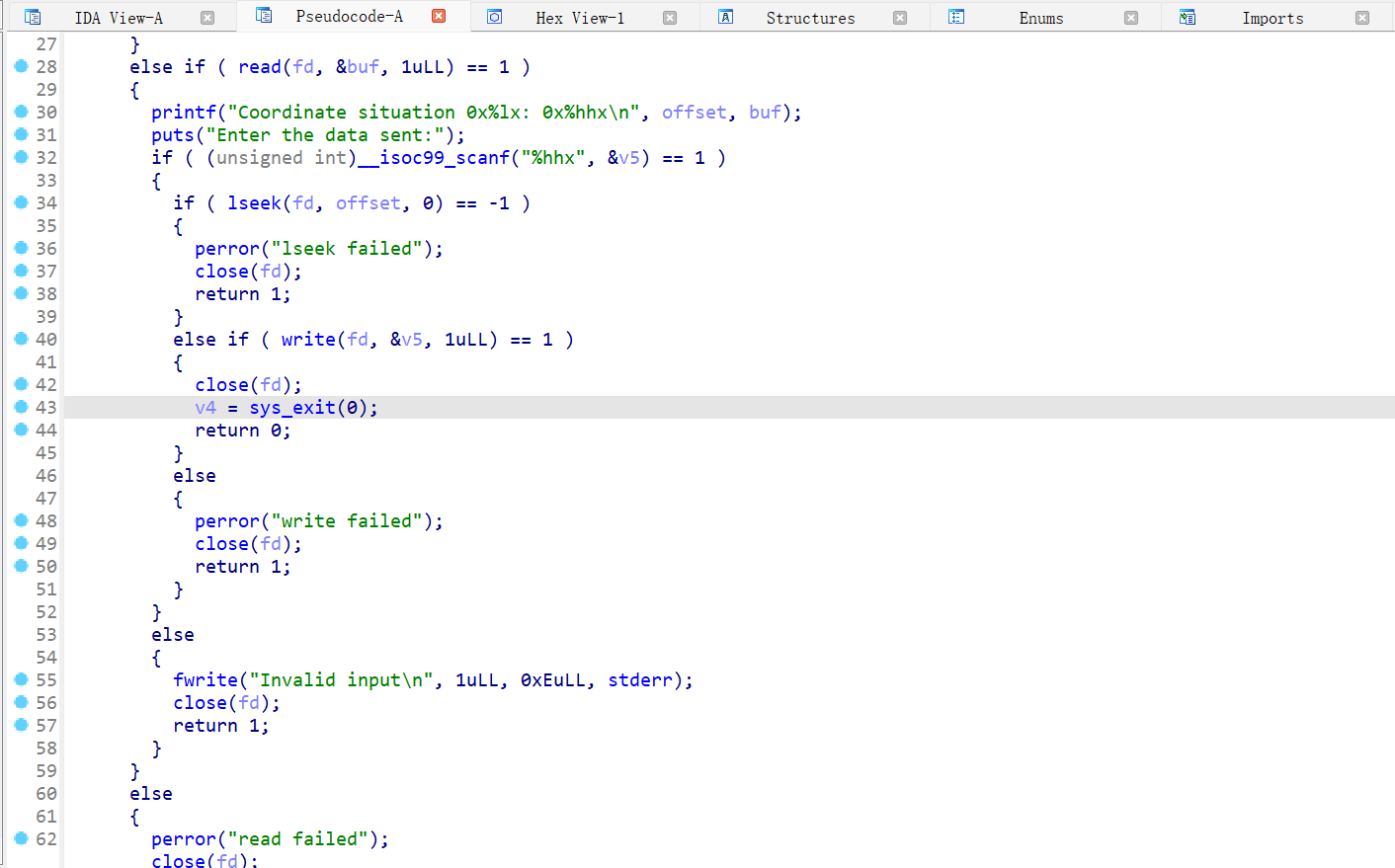Open the Structures tab
Viewport: 1395px width, 868px height.
tap(810, 18)
